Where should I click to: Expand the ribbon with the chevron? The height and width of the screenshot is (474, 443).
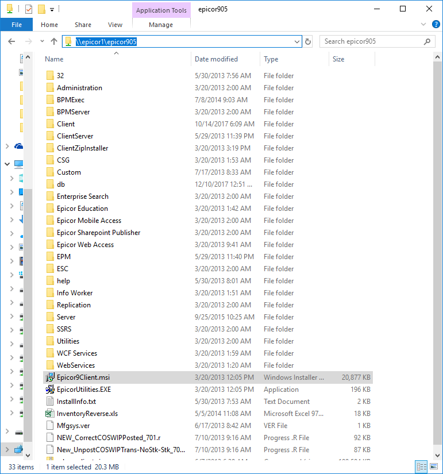pos(423,24)
